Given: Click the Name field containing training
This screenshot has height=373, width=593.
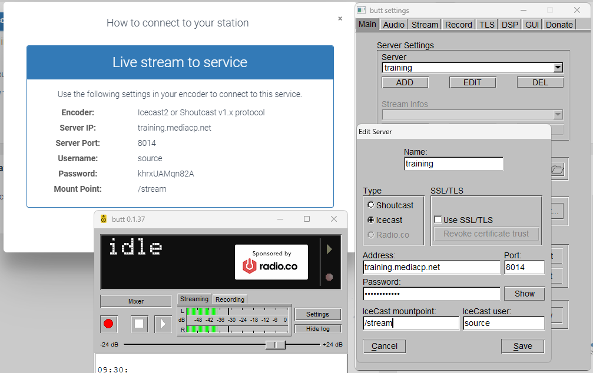Looking at the screenshot, I should pos(453,164).
